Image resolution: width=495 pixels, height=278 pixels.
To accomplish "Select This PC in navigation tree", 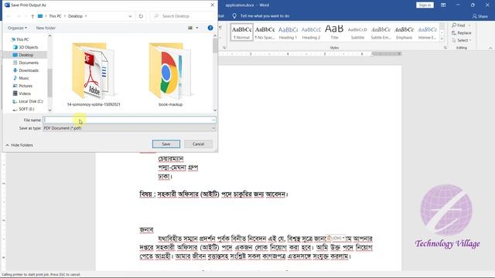I will [22, 39].
